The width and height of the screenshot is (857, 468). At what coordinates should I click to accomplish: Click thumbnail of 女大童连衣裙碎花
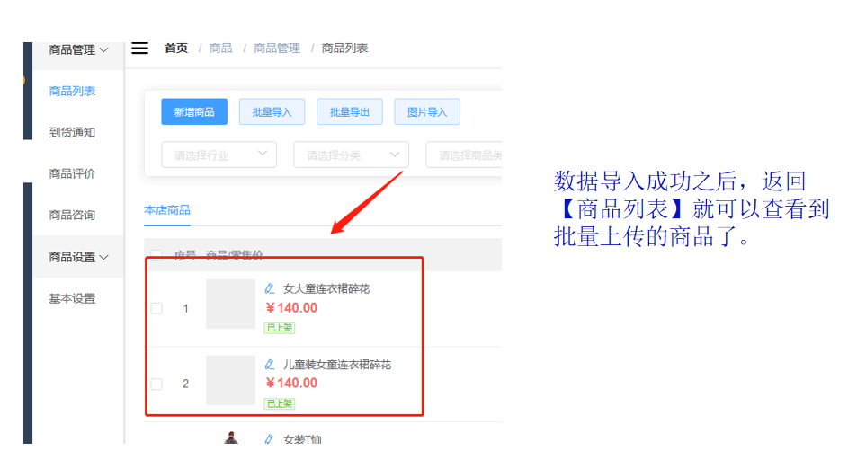tap(230, 305)
